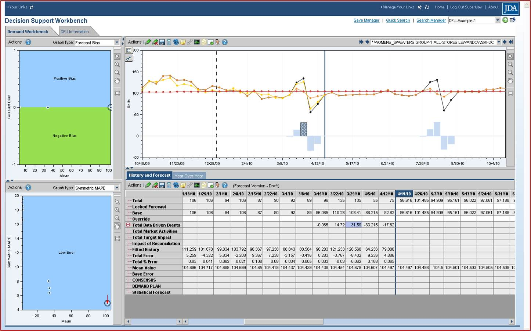The image size is (531, 331).
Task: Open the Symmetric MAPE graph type dropdown
Action: tap(117, 188)
